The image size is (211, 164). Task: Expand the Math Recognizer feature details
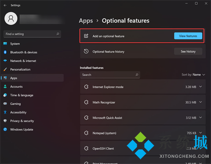click(x=200, y=102)
